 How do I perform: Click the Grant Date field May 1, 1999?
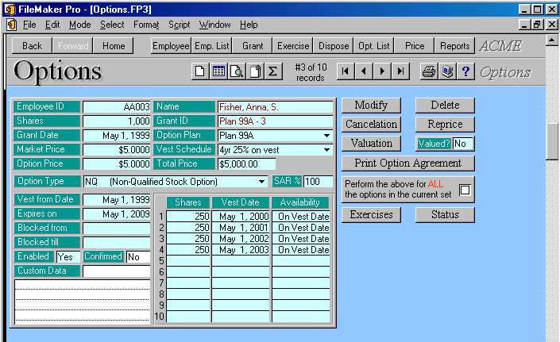pyautogui.click(x=117, y=135)
